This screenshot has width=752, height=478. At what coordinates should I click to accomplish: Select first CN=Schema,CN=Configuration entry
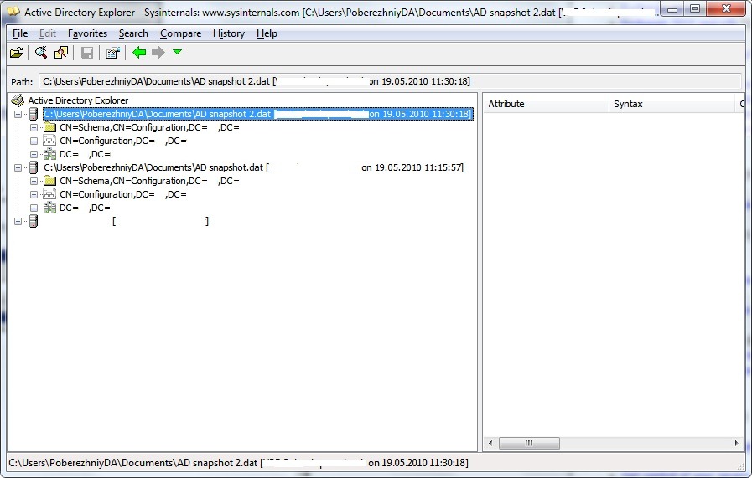tap(149, 127)
